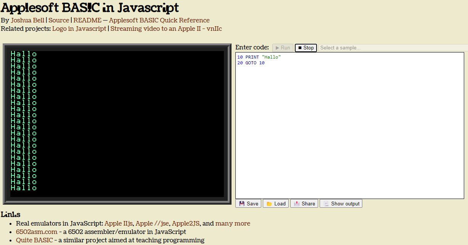Open the many more emulators link
468x245 pixels.
point(233,223)
